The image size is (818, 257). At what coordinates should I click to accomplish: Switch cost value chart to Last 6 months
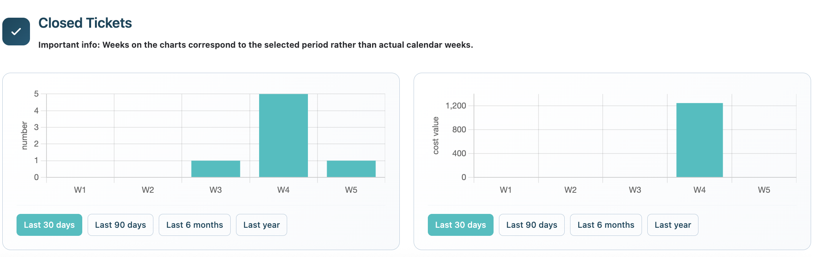point(606,225)
